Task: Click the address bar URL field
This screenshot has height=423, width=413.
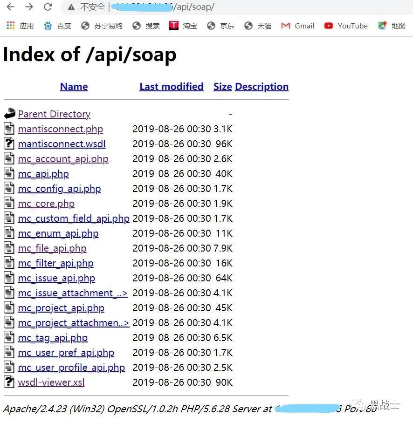Action: coord(238,7)
